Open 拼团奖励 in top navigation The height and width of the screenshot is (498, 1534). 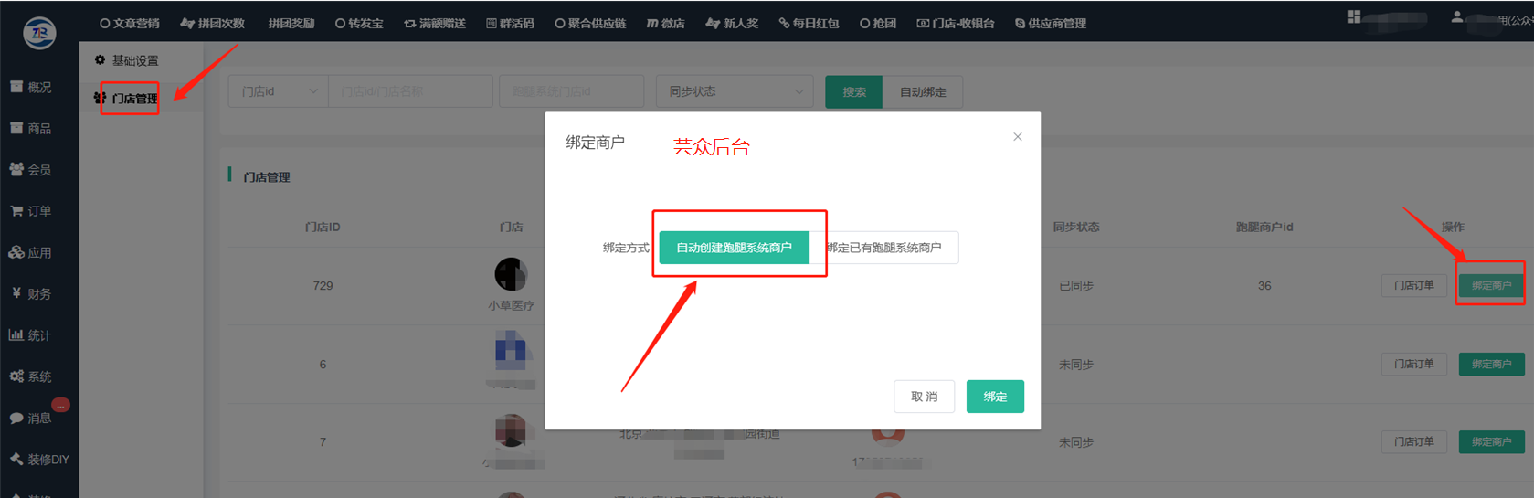[x=291, y=23]
